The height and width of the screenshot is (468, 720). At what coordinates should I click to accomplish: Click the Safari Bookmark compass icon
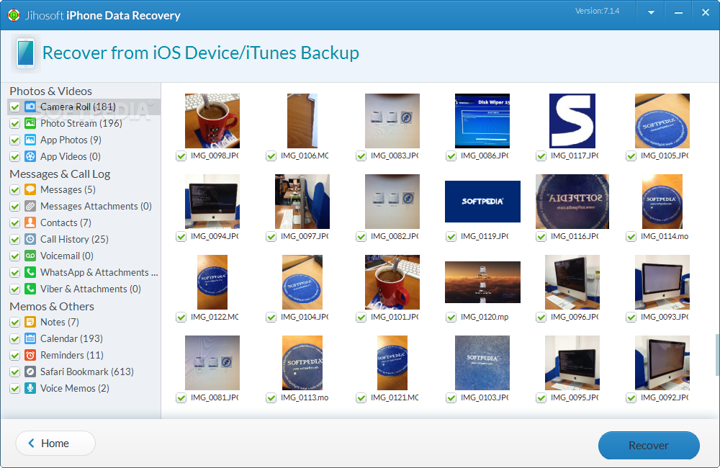[30, 371]
